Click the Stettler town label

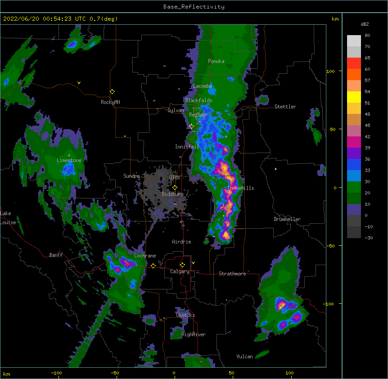coord(285,107)
